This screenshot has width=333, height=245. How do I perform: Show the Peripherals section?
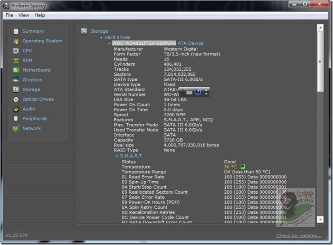click(x=35, y=119)
